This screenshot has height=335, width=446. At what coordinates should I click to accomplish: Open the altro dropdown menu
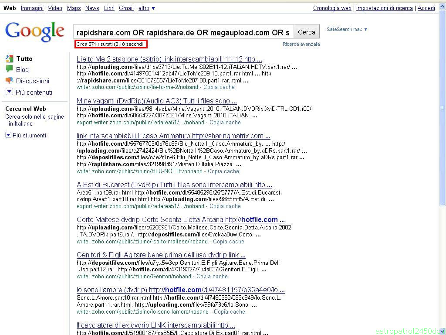click(146, 8)
